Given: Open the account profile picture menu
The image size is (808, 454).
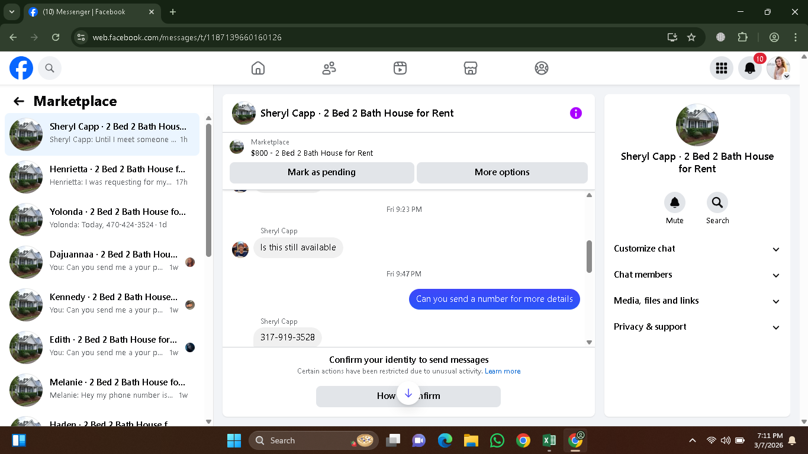Looking at the screenshot, I should 778,68.
